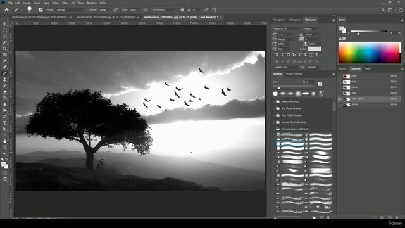405x228 pixels.
Task: Open the Search icon at top right
Action: 383,10
